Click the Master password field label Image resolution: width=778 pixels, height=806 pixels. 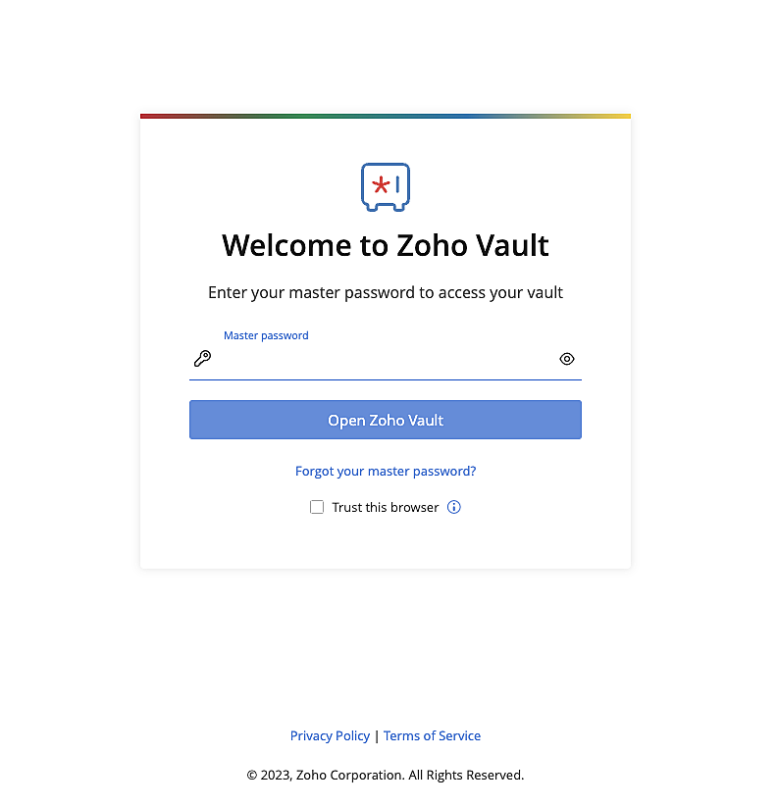click(266, 335)
